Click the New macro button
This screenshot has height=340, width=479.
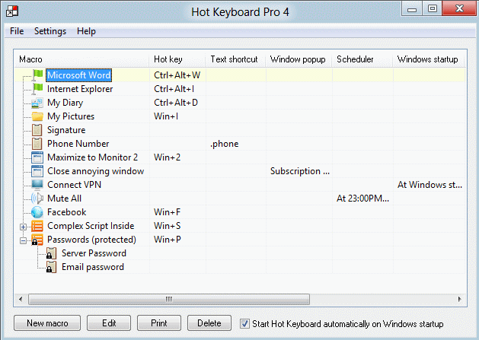click(47, 323)
